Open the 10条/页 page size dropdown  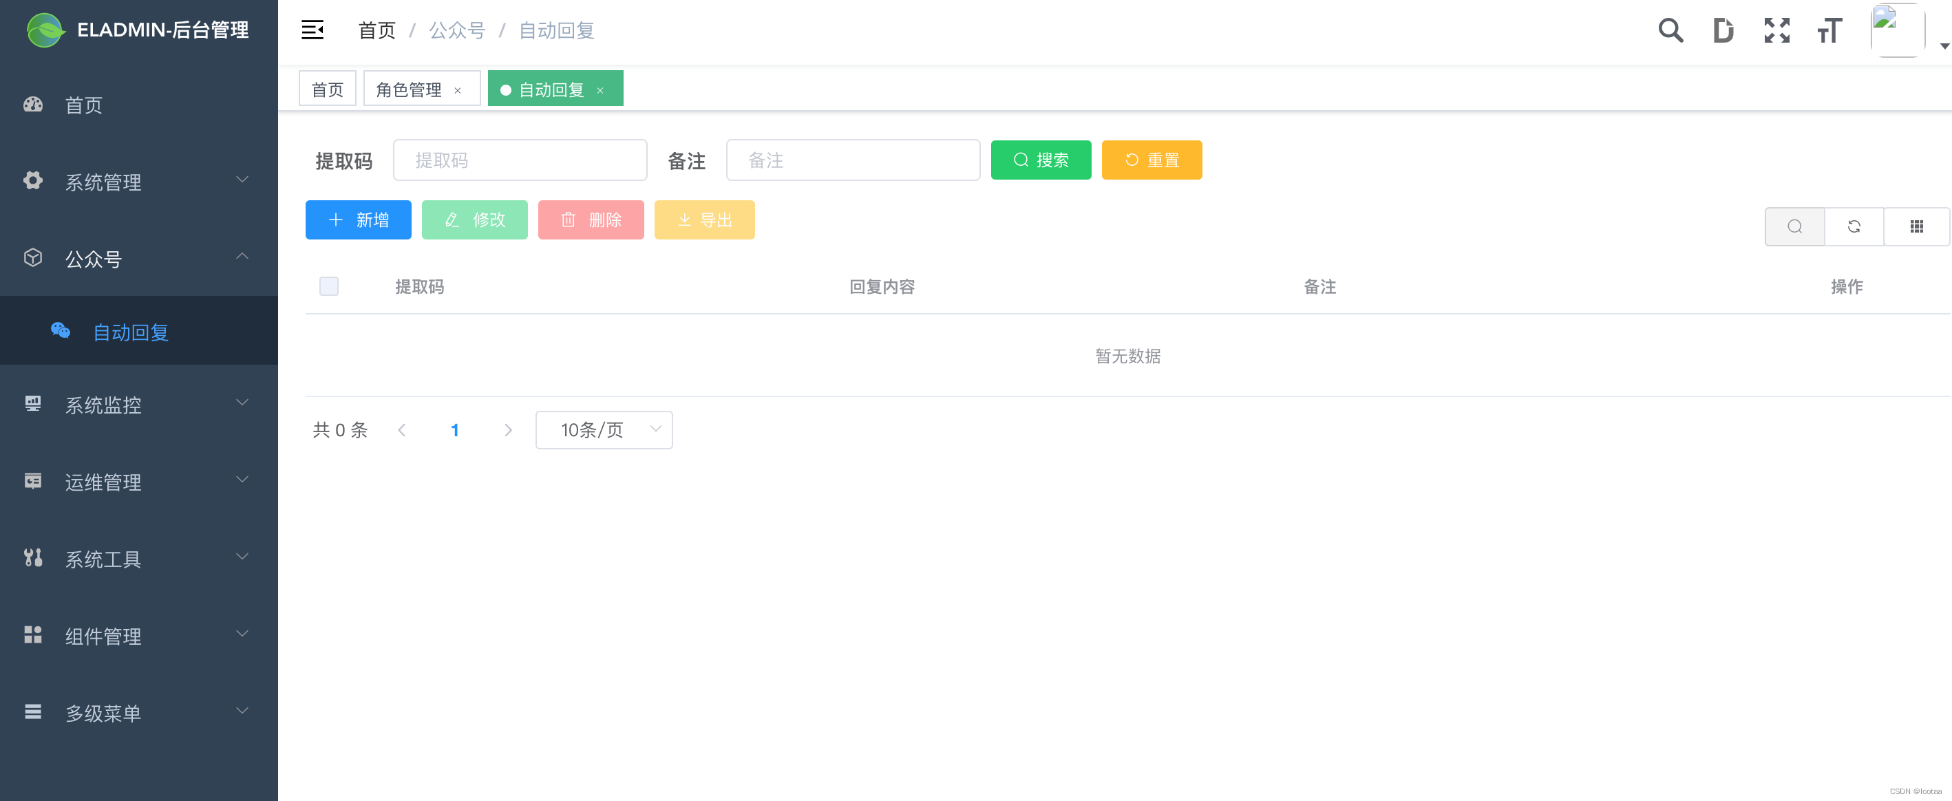pyautogui.click(x=604, y=430)
